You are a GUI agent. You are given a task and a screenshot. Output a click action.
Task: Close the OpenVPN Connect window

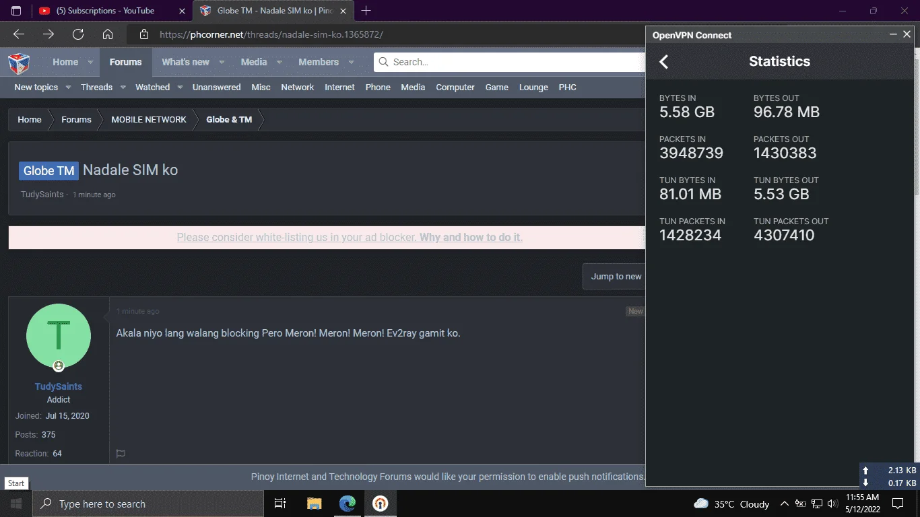[x=907, y=34]
